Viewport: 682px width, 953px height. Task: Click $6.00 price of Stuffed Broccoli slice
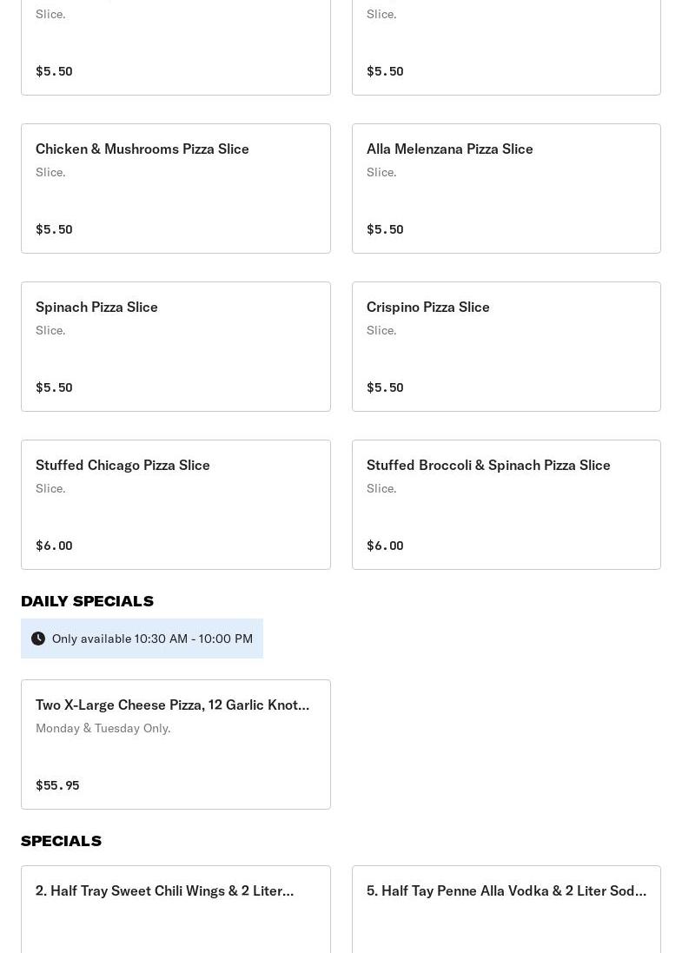(x=385, y=546)
